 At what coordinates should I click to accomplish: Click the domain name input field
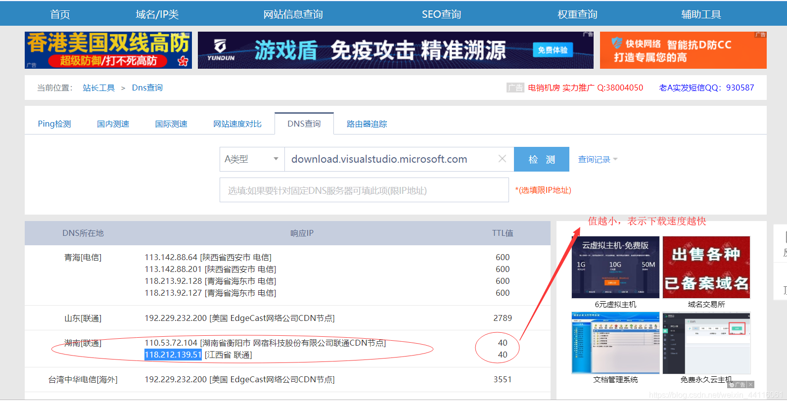391,159
